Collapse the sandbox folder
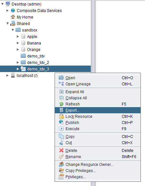145x186 pixels. [x=13, y=30]
